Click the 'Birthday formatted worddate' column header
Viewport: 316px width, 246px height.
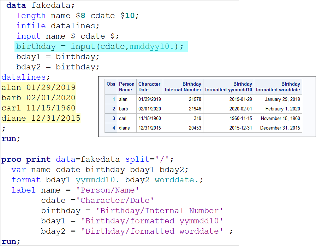278,87
